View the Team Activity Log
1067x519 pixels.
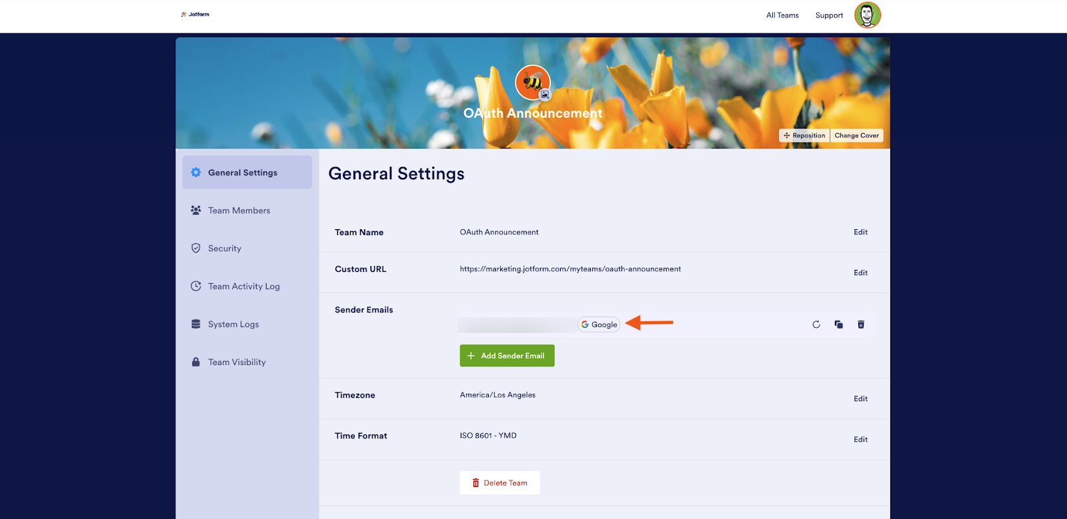click(247, 286)
